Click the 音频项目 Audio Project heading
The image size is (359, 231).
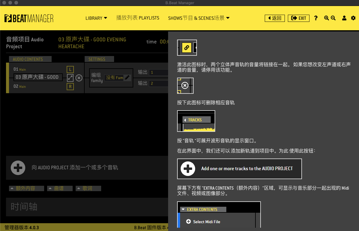pos(25,43)
